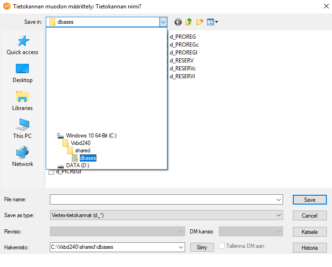Select the Vxbd240 folder in dropdown
This screenshot has height=267, width=332.
76,143
